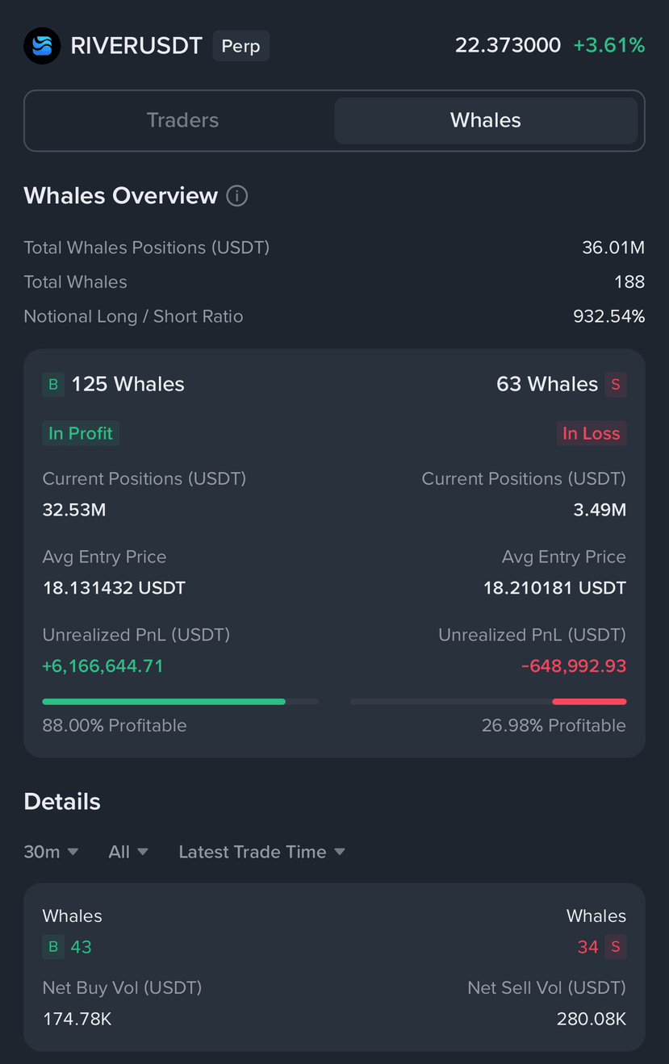Tap the green B badge next to 43

(x=53, y=947)
